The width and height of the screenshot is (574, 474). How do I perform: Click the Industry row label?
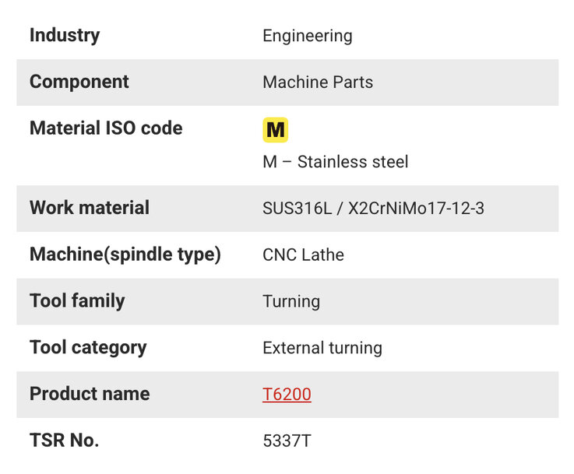[65, 35]
